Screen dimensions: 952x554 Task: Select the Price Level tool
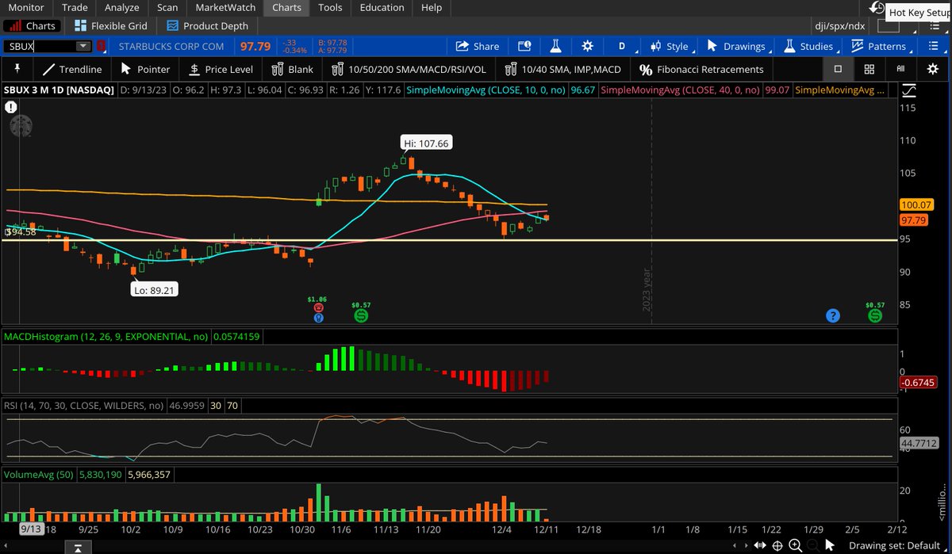click(220, 69)
